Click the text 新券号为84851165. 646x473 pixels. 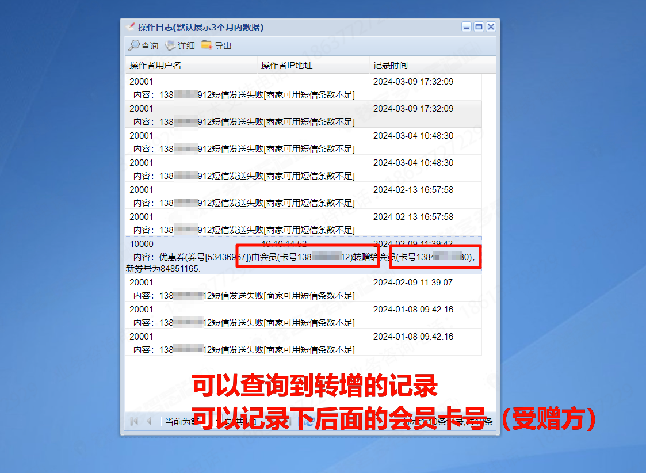[x=163, y=269]
